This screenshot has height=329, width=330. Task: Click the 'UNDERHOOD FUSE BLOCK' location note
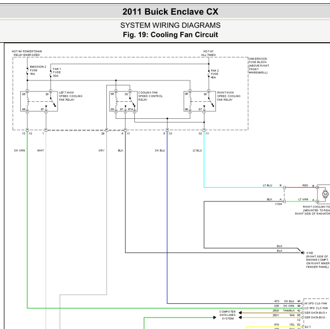pyautogui.click(x=259, y=65)
